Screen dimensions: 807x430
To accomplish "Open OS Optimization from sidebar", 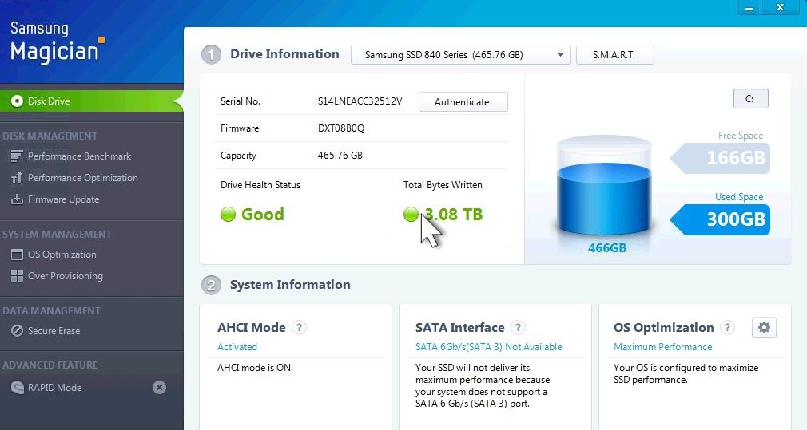I will pyautogui.click(x=62, y=254).
